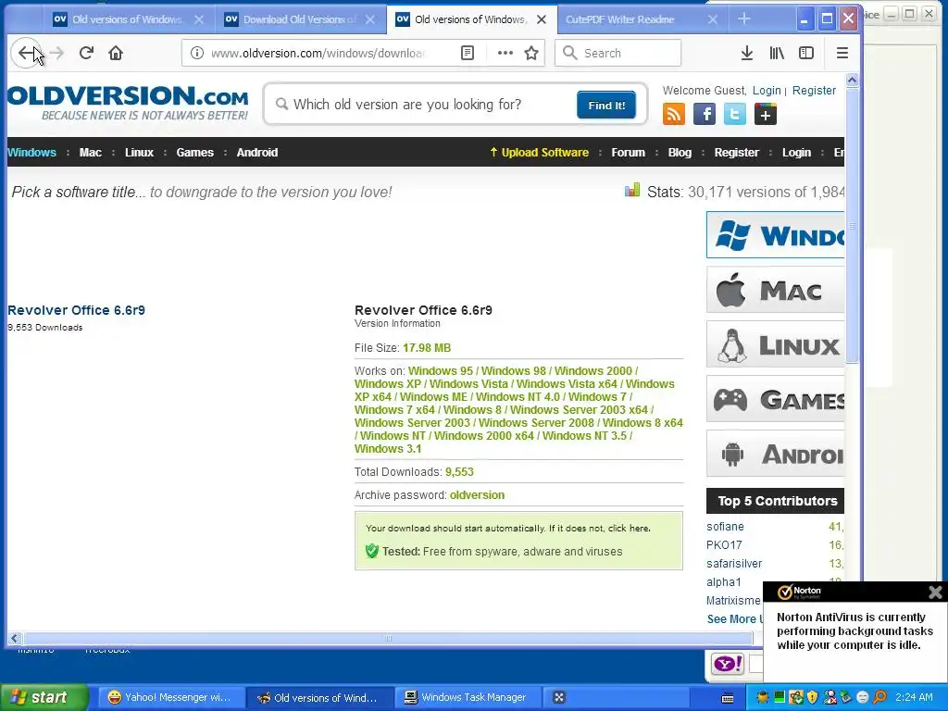Image resolution: width=948 pixels, height=711 pixels.
Task: Close the Norton AntiVirus popup
Action: (x=935, y=592)
